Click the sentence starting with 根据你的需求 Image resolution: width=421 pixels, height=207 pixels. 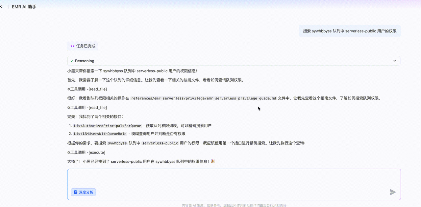pos(186,143)
